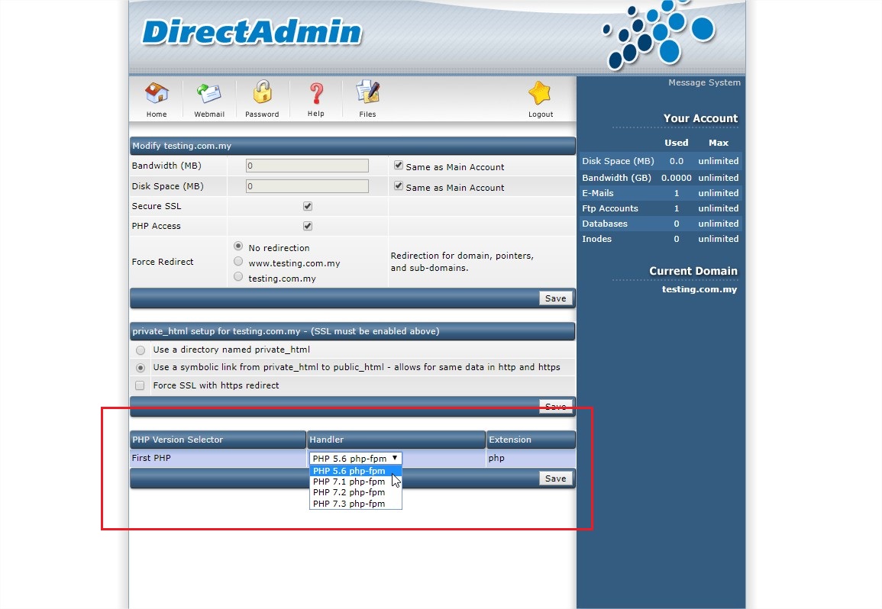The height and width of the screenshot is (609, 882).
Task: Click the Extension column header
Action: 531,440
